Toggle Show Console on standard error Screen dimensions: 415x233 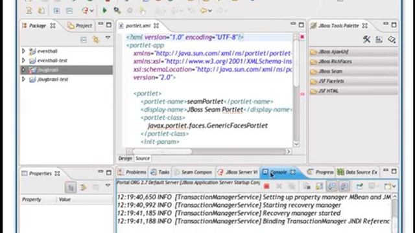[344, 186]
